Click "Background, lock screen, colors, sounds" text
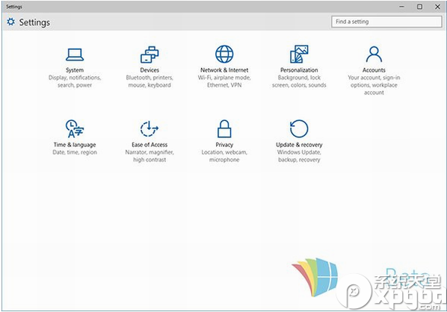The width and height of the screenshot is (447, 312). click(x=299, y=81)
